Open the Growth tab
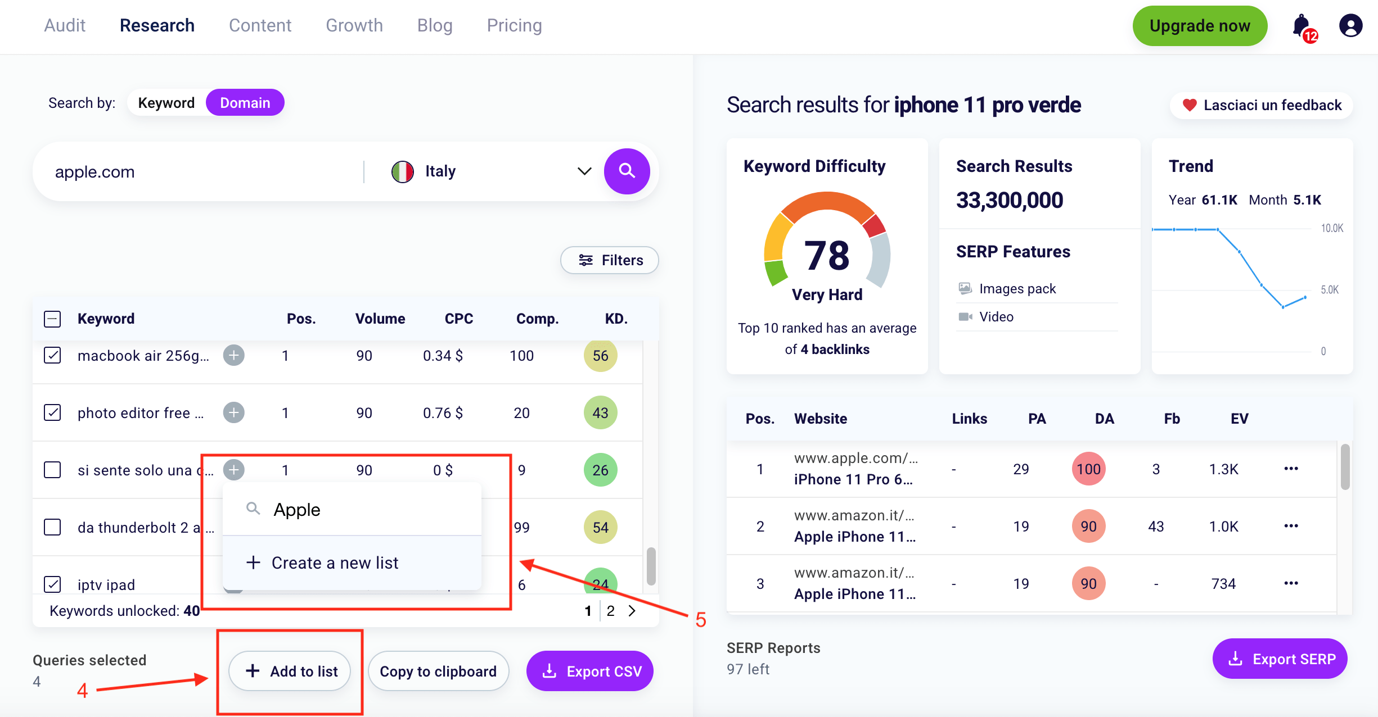The image size is (1378, 717). pos(354,25)
